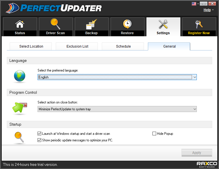
Task: Click the Apply button
Action: 197,153
